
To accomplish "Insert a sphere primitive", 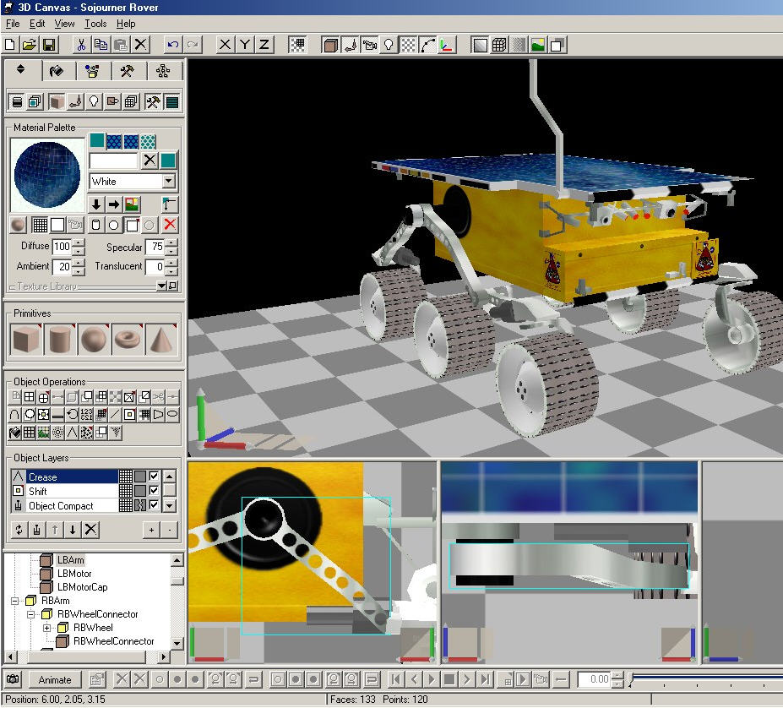I will (x=93, y=340).
